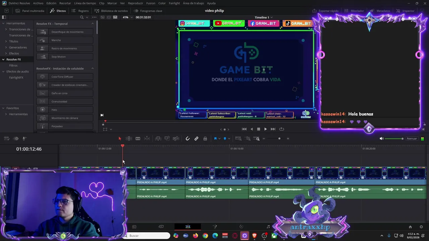Click the plus zoom-in button on timeline
This screenshot has height=241, width=429.
288,139
